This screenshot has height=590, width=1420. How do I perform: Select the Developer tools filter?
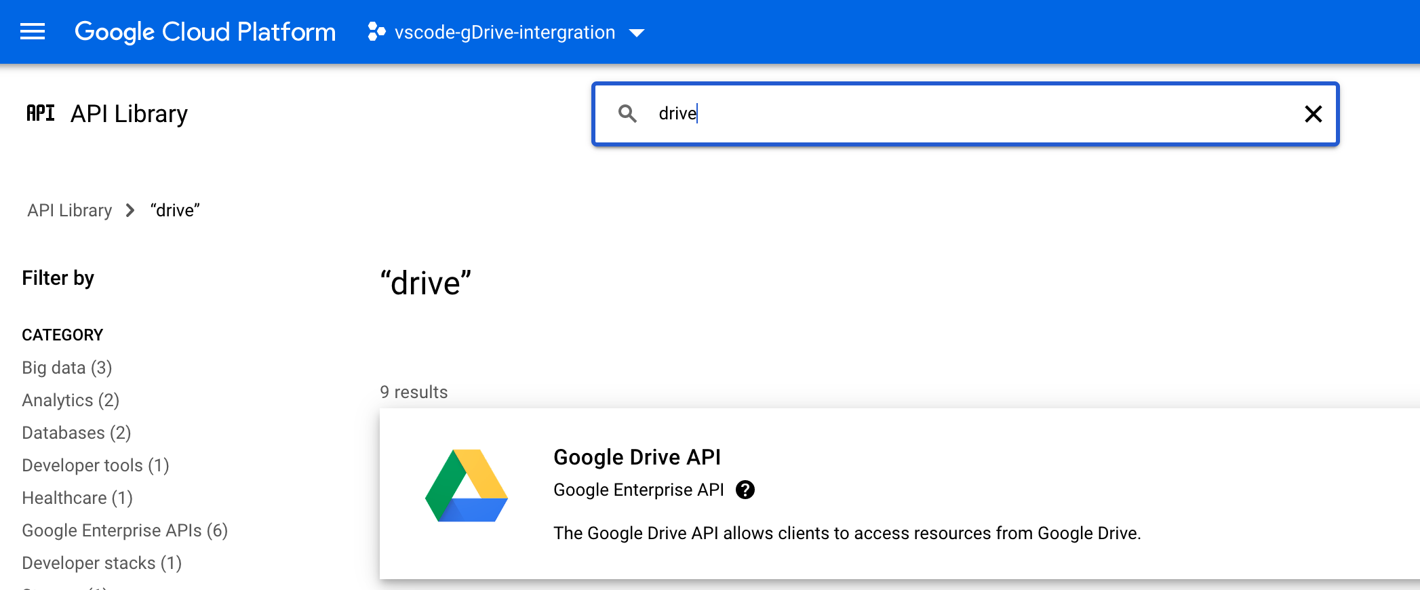click(95, 465)
